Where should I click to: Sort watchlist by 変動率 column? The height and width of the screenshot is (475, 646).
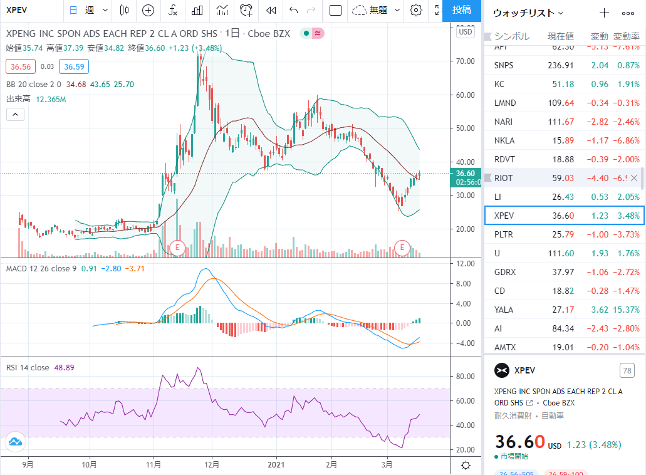point(626,36)
